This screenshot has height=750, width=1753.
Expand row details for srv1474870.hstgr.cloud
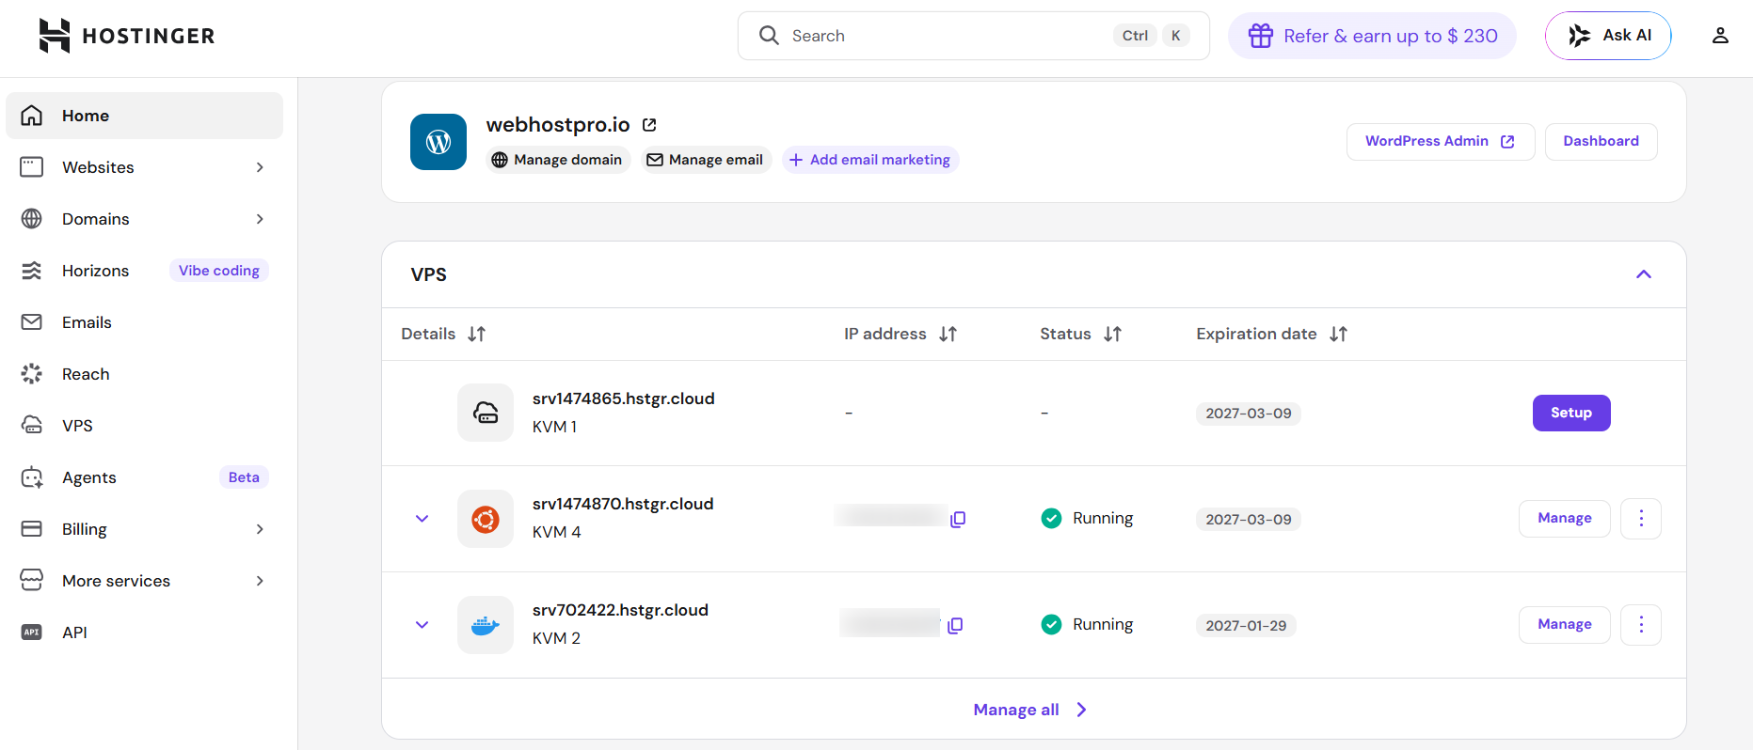coord(422,519)
